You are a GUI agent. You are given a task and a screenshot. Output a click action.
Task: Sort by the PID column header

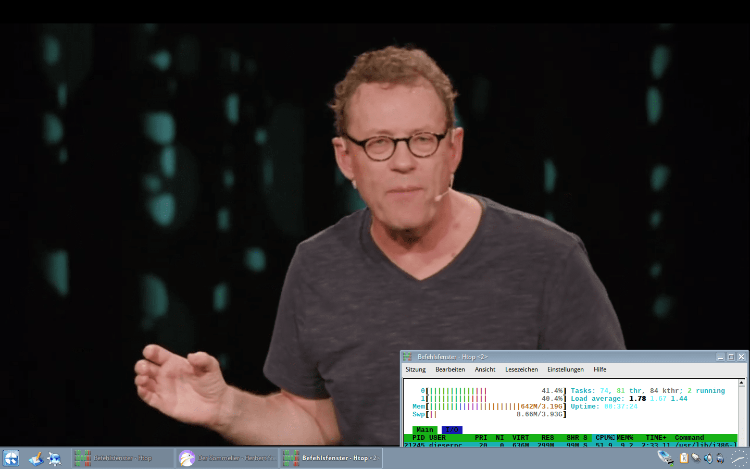pos(419,438)
